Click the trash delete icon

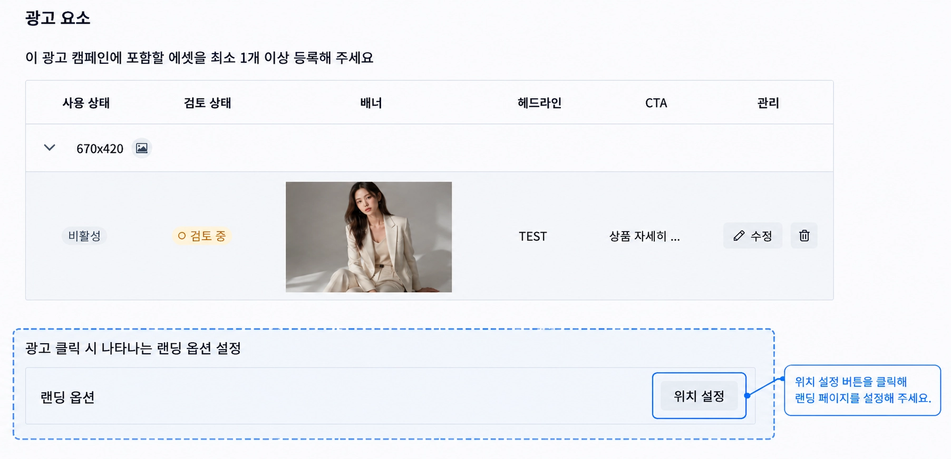[x=804, y=236]
